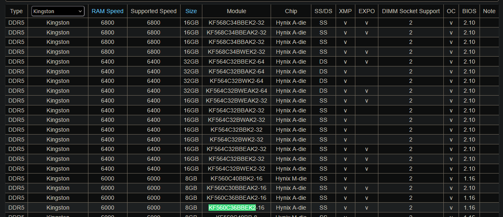This screenshot has height=217, width=503.
Task: Click Hynix A-die in KF564C32BWAK2-32 row
Action: point(291,120)
